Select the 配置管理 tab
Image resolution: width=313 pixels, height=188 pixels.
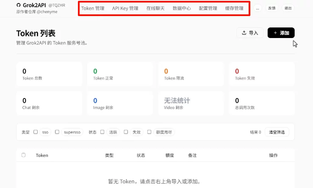[208, 8]
